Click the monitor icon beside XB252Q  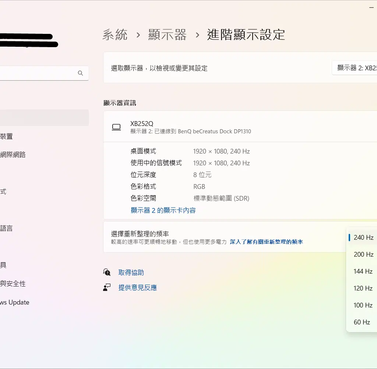pyautogui.click(x=116, y=127)
